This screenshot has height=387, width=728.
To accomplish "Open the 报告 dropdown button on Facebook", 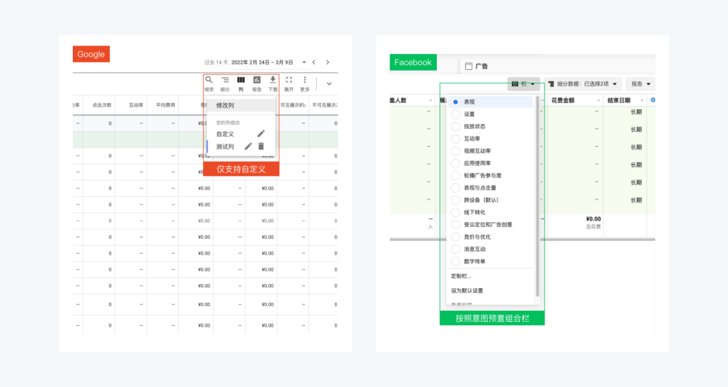I will 640,84.
